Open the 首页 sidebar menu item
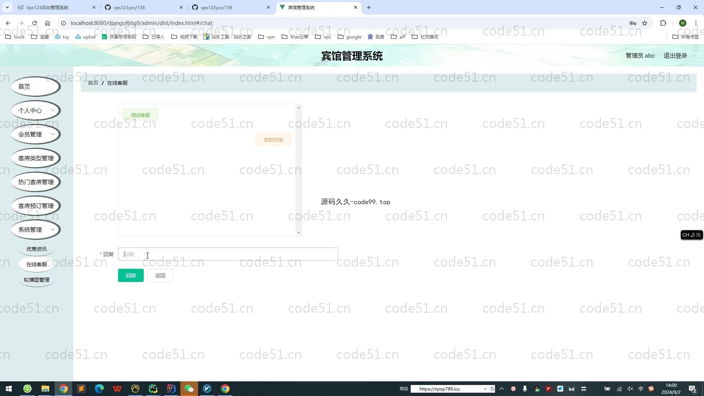The image size is (704, 396). [x=36, y=87]
